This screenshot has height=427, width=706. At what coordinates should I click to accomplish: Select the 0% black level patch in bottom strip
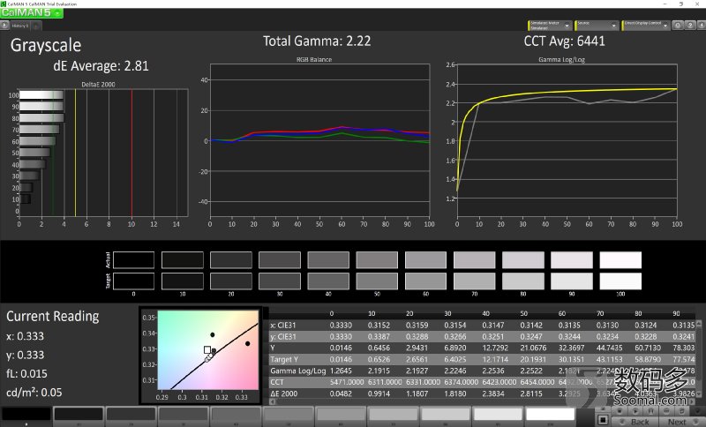26,415
